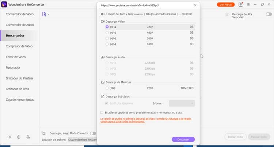The height and width of the screenshot is (147, 274).
Task: Click the Descargar Video section label
Action: point(115,22)
